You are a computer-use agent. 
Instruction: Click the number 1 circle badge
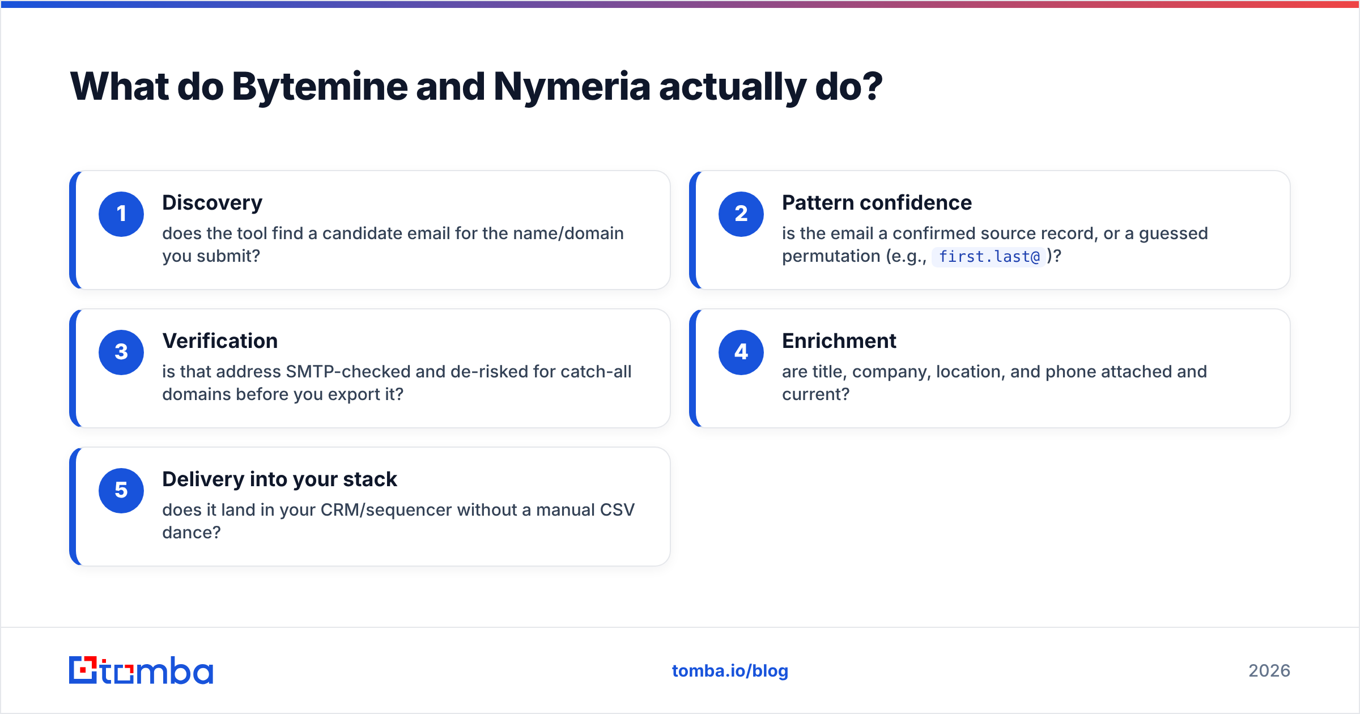click(x=121, y=214)
